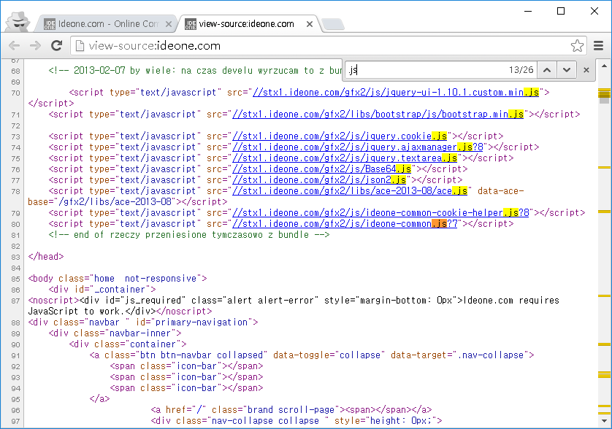Click the body class="home not-responsive" line
Viewport: 612px width, 429px height.
[x=118, y=279]
